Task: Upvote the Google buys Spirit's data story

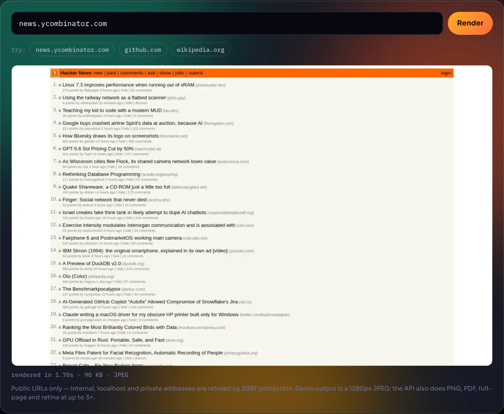Action: 60,123
